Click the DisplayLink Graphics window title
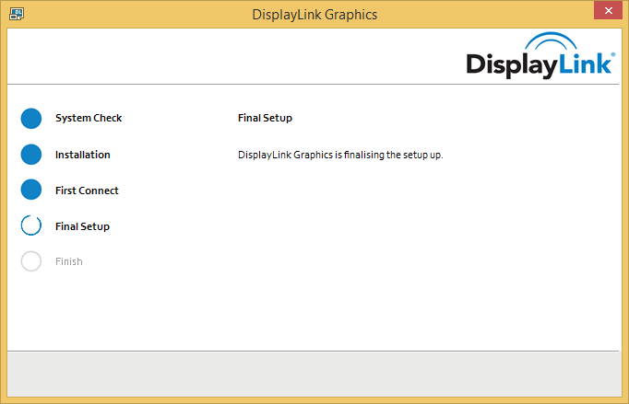The image size is (629, 404). [x=314, y=15]
